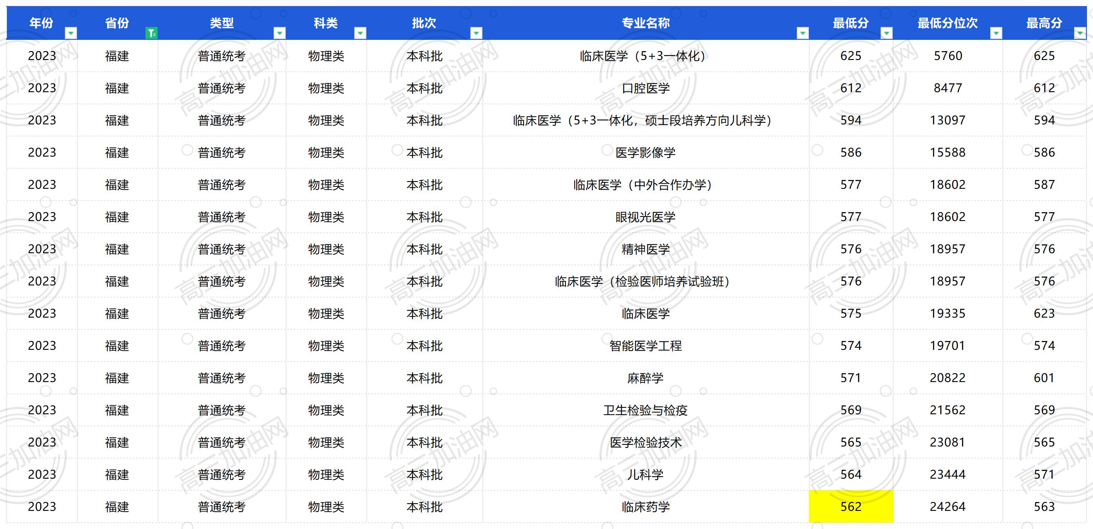
Task: Click the cell 临床医学（5+3一体化）
Action: point(646,56)
